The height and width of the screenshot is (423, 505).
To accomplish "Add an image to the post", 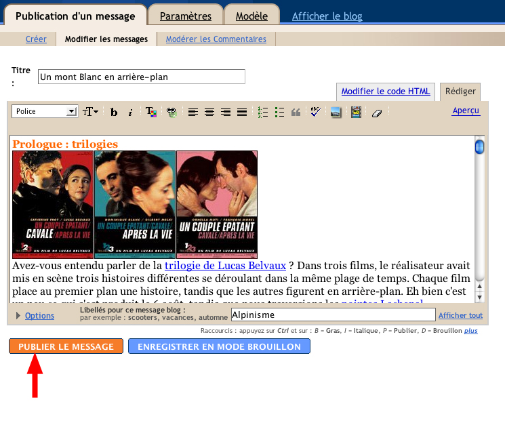I will click(336, 112).
